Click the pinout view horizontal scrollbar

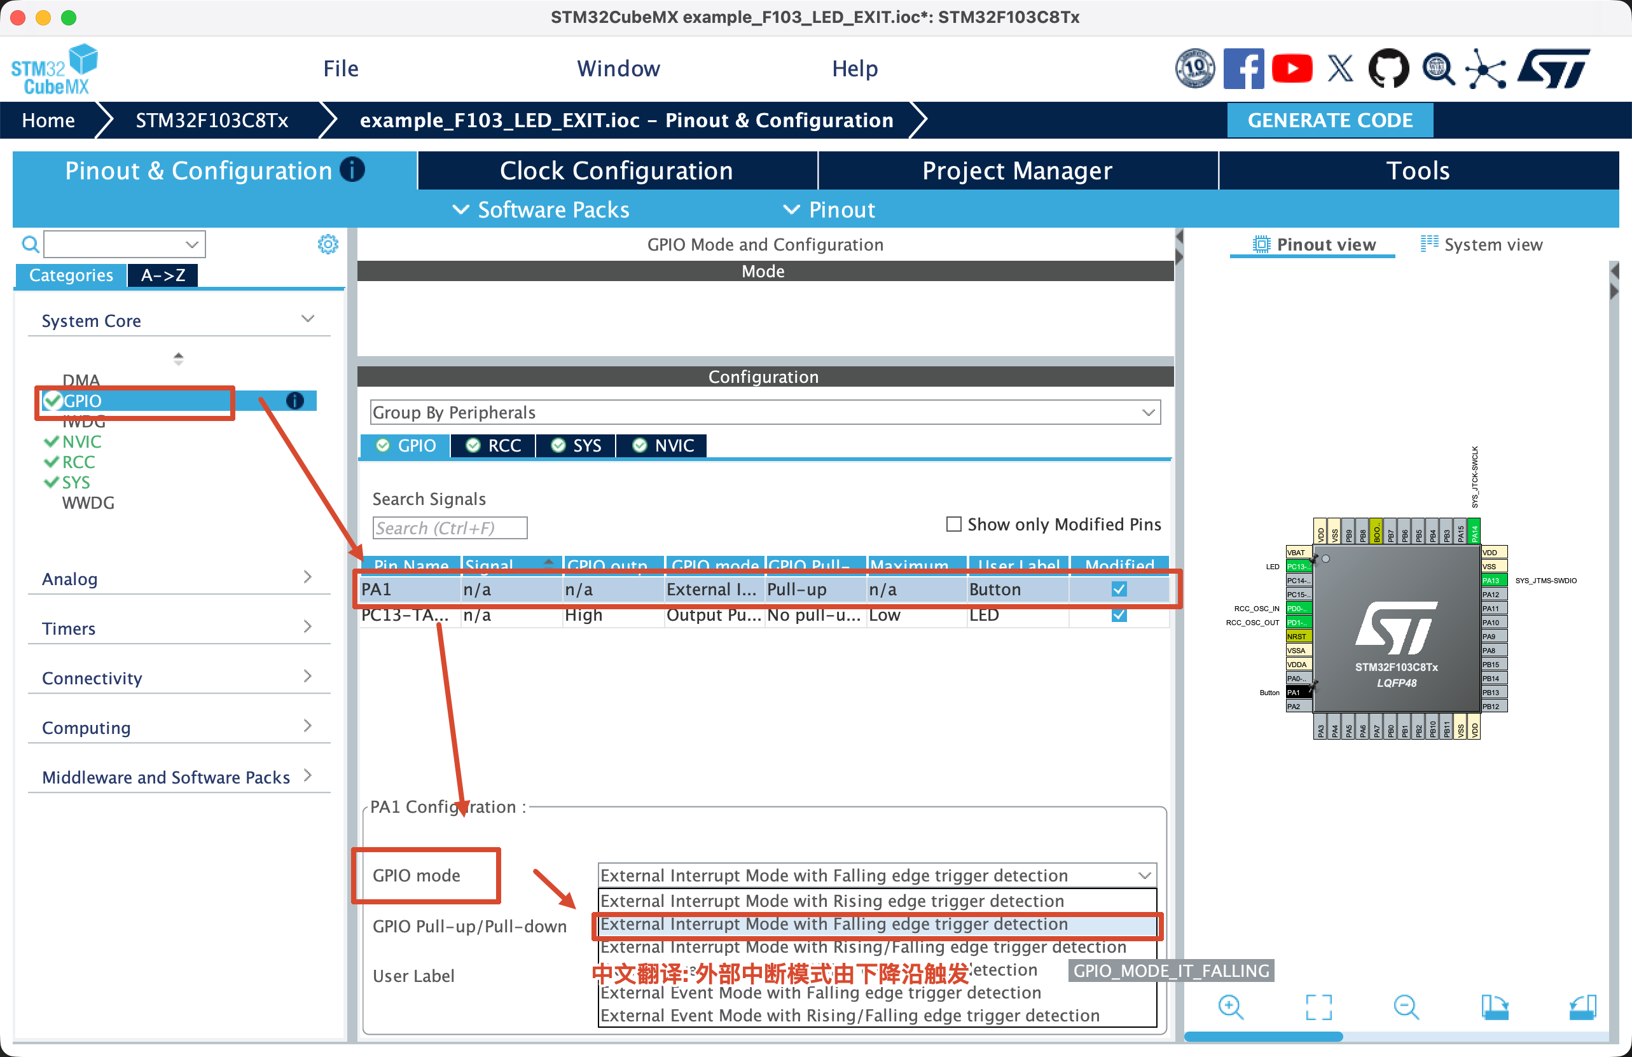(x=1263, y=1037)
